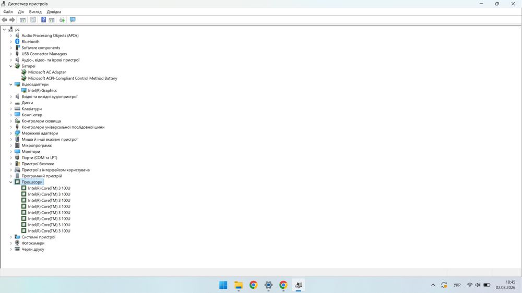Click the Відеоадаптери display adapter icon
Viewport: 522px width, 293px height.
point(17,84)
